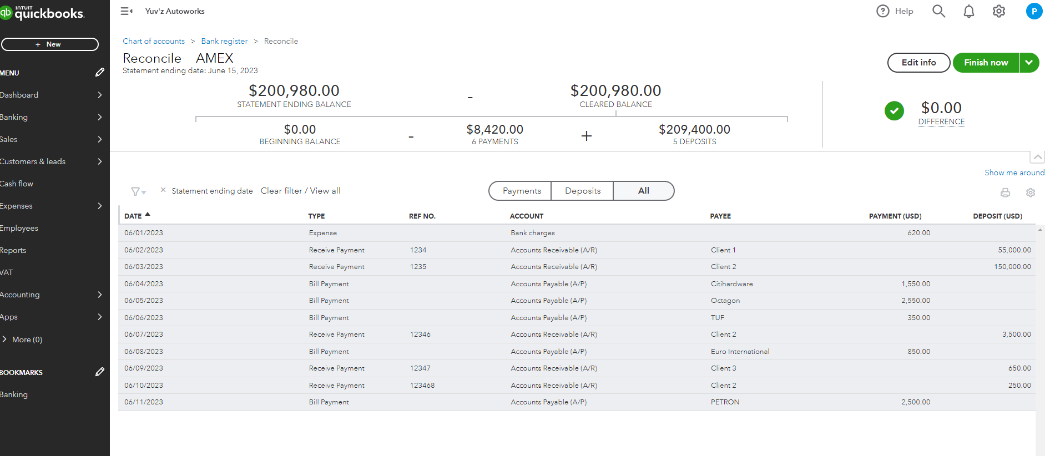The image size is (1045, 456).
Task: Click the filter funnel icon
Action: tap(136, 191)
